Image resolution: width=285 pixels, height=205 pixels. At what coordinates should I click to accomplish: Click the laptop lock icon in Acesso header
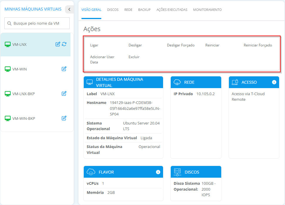click(235, 82)
